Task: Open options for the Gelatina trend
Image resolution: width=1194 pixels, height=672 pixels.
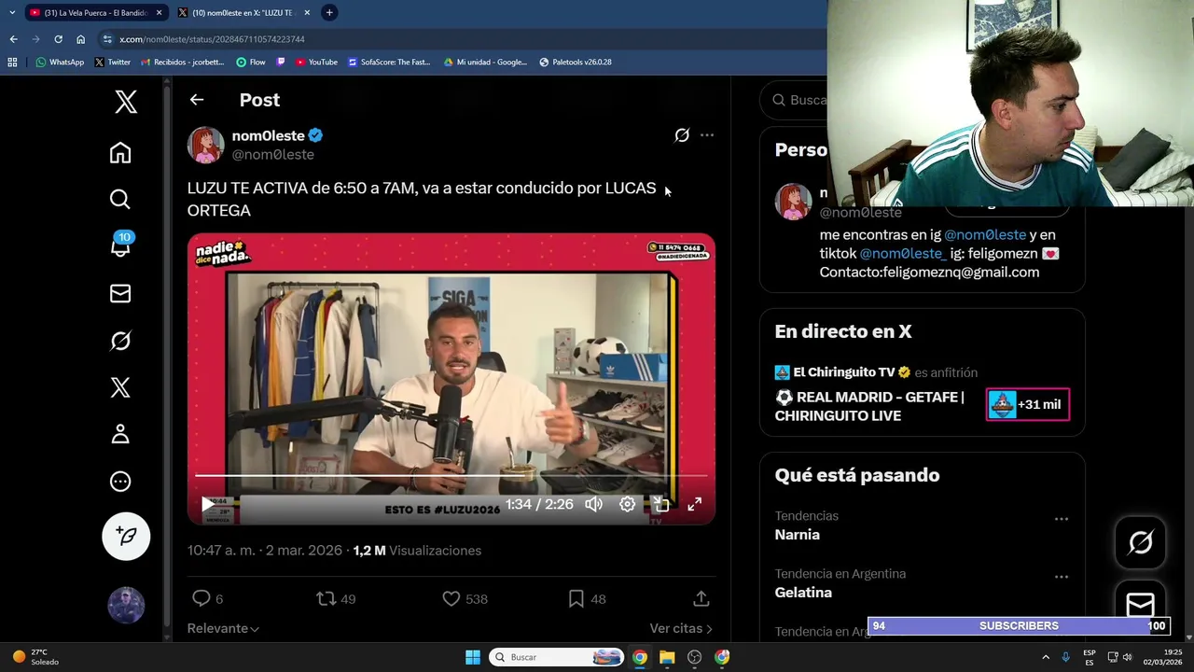Action: [x=1061, y=577]
